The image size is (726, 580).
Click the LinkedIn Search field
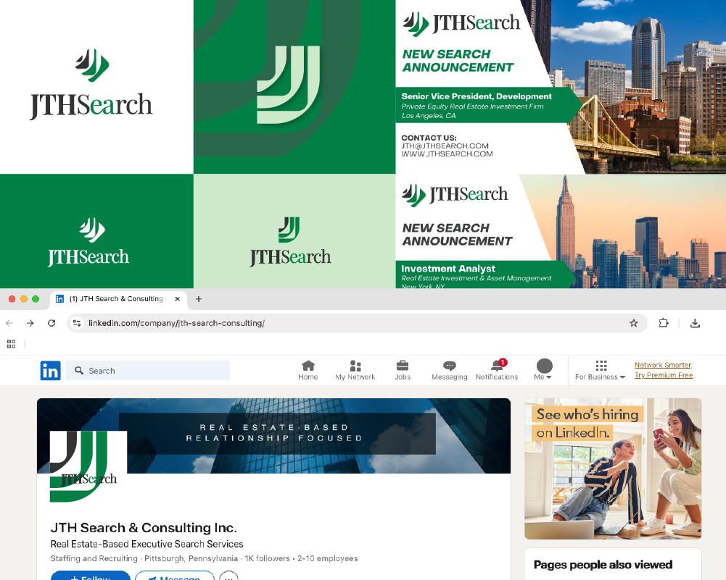click(148, 371)
